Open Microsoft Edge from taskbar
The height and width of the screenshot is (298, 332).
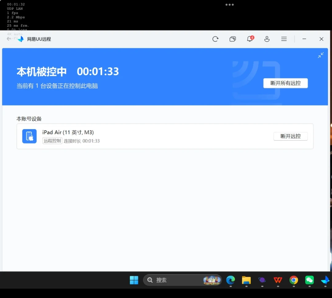point(231,280)
